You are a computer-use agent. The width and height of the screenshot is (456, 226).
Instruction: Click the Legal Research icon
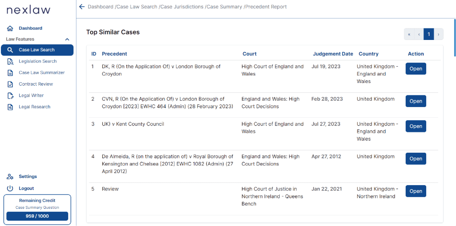[10, 107]
